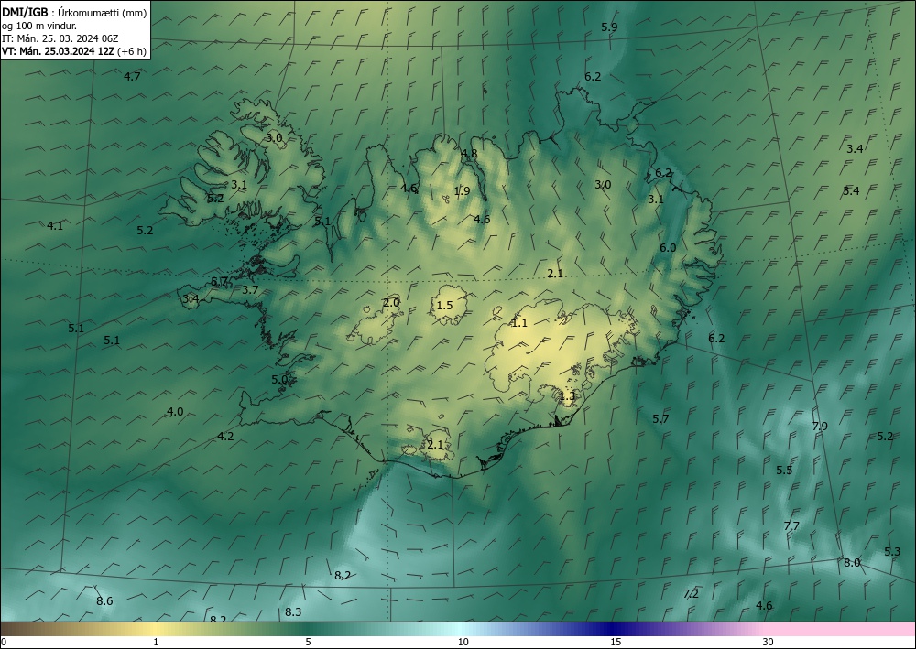The image size is (916, 649).
Task: Select the 4.2 value near the Reykjanes peninsula
Action: click(x=225, y=437)
